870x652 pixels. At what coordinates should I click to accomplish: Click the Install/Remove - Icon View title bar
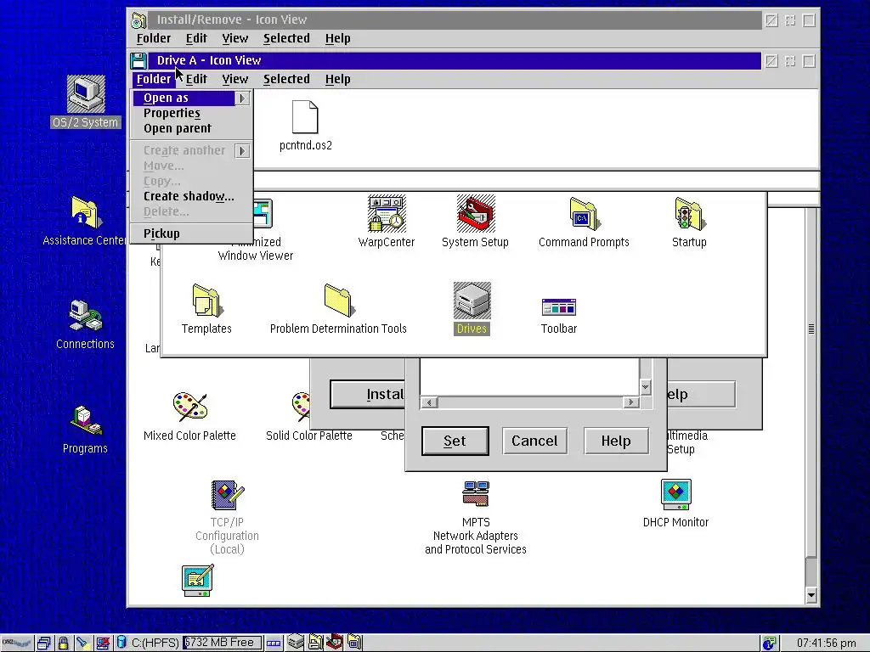click(455, 20)
